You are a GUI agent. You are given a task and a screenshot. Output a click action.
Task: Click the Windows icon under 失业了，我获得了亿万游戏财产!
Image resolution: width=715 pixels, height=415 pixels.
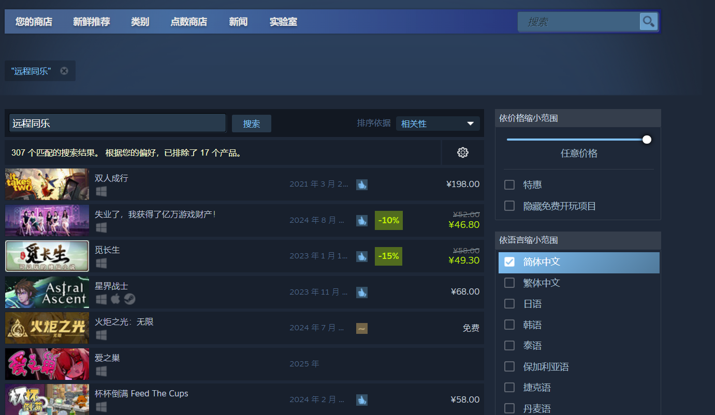[x=101, y=227]
